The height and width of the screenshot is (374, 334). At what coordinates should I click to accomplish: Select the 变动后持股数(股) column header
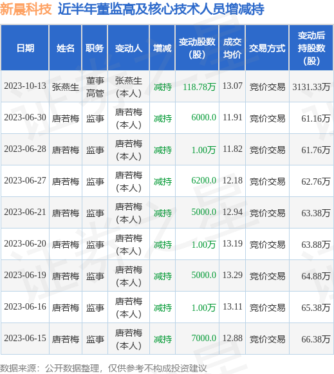tap(311, 48)
